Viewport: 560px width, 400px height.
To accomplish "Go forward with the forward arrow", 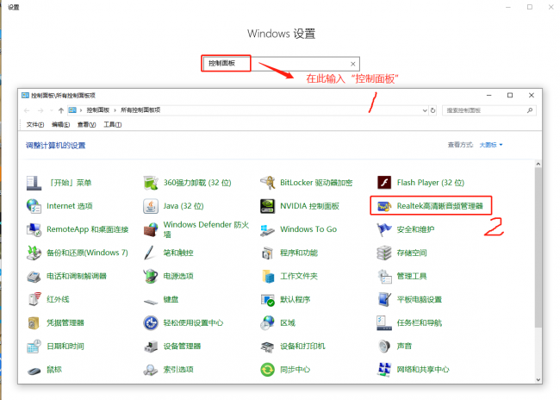I will pos(40,110).
